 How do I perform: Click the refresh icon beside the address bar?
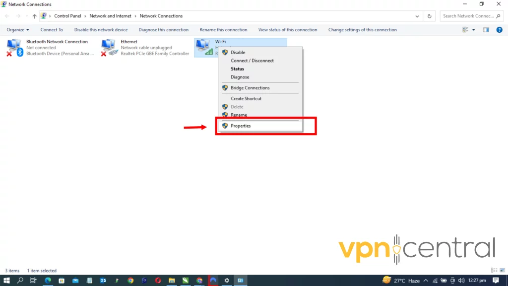pyautogui.click(x=429, y=15)
